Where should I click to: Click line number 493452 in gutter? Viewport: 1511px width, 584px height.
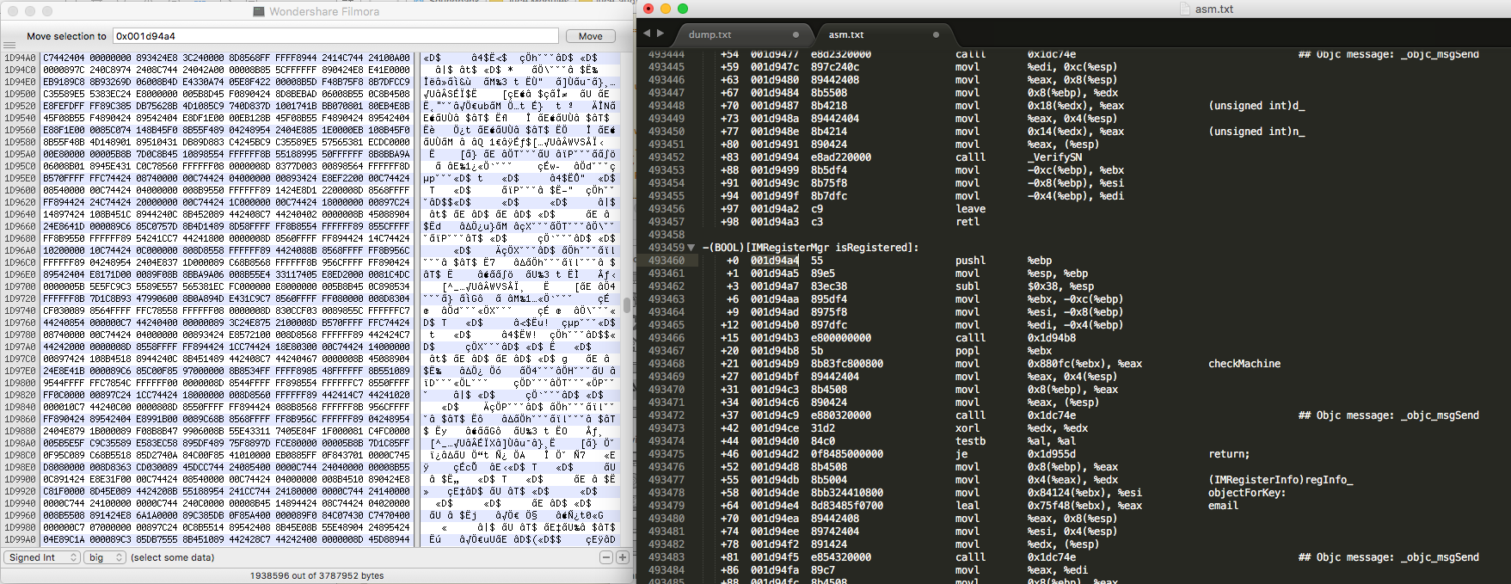coord(666,157)
